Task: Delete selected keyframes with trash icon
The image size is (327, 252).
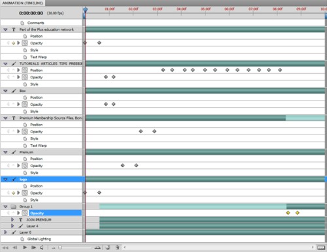Action: pyautogui.click(x=117, y=247)
